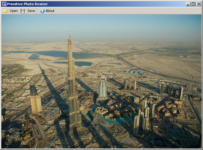The width and height of the screenshot is (203, 150).
Task: Click the tall skyscraper spire in the photo
Action: pyautogui.click(x=70, y=34)
